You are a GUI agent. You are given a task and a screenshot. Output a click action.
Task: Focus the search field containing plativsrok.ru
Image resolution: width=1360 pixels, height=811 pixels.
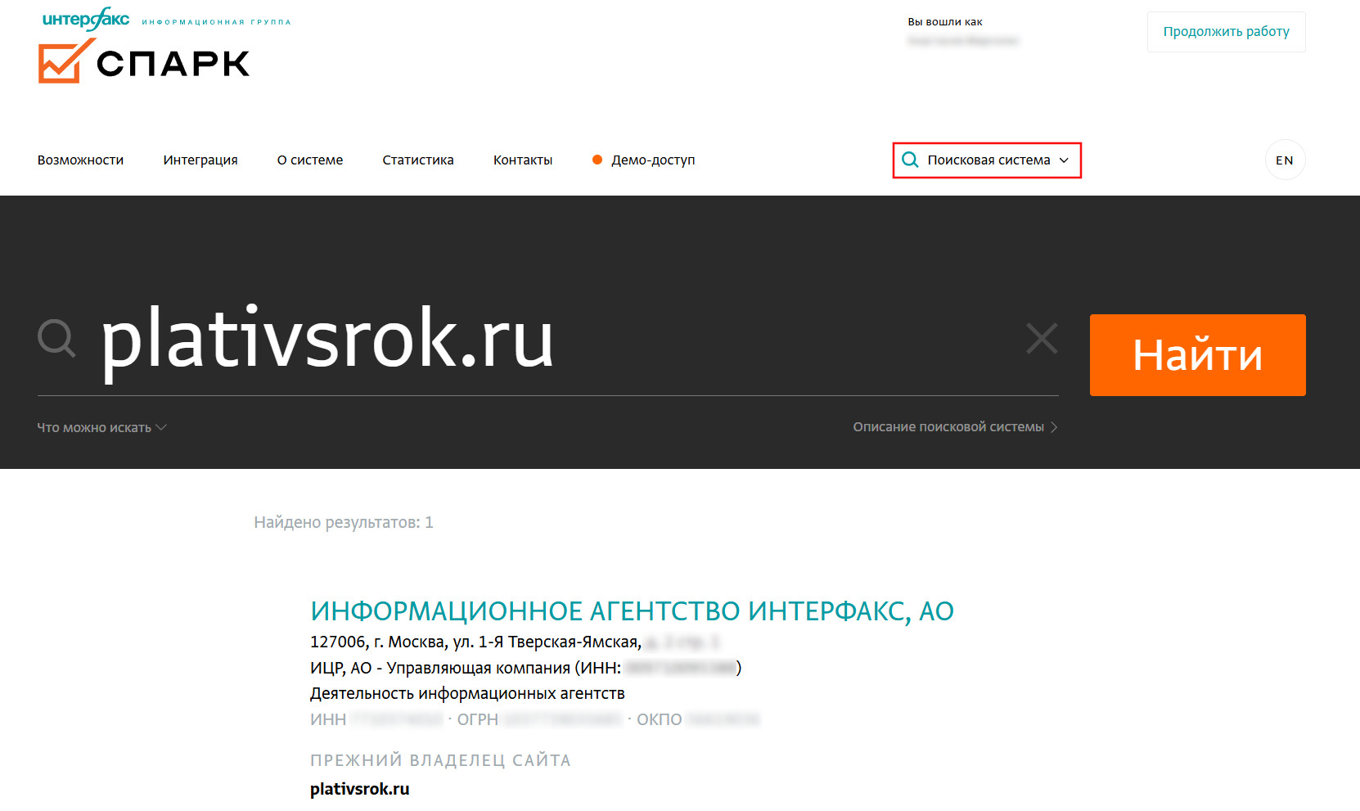556,340
